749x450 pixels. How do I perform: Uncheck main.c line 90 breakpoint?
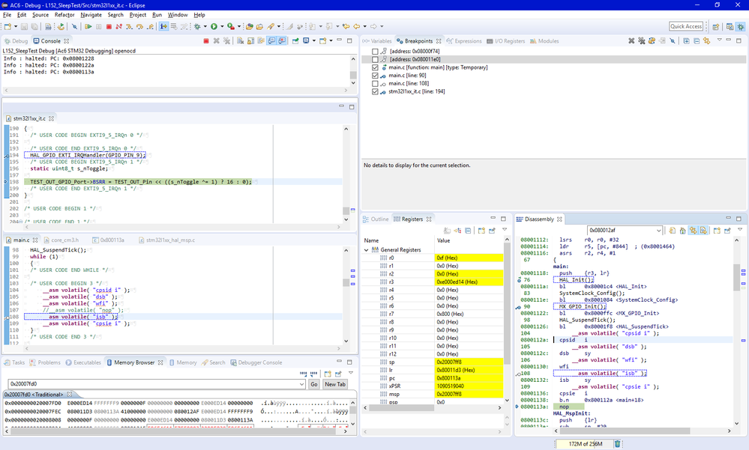click(375, 76)
